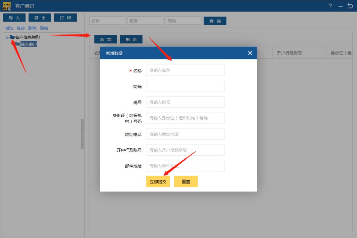This screenshot has width=357, height=238.
Task: Collapse the left panel using the divider arrow
Action: tap(82, 134)
